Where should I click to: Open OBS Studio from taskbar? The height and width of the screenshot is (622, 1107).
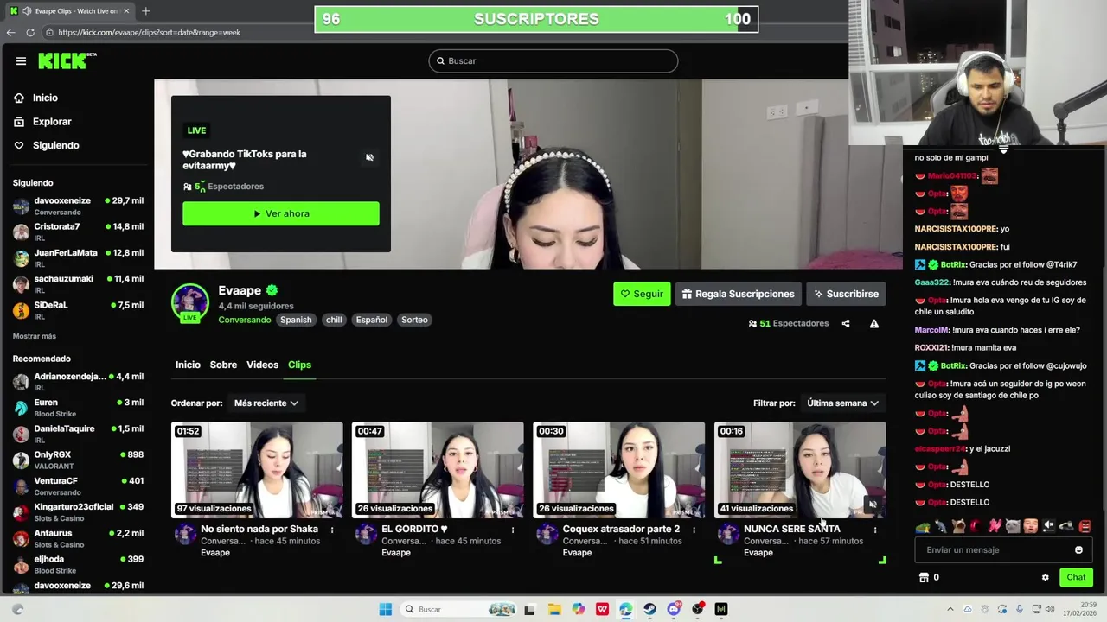pos(697,609)
